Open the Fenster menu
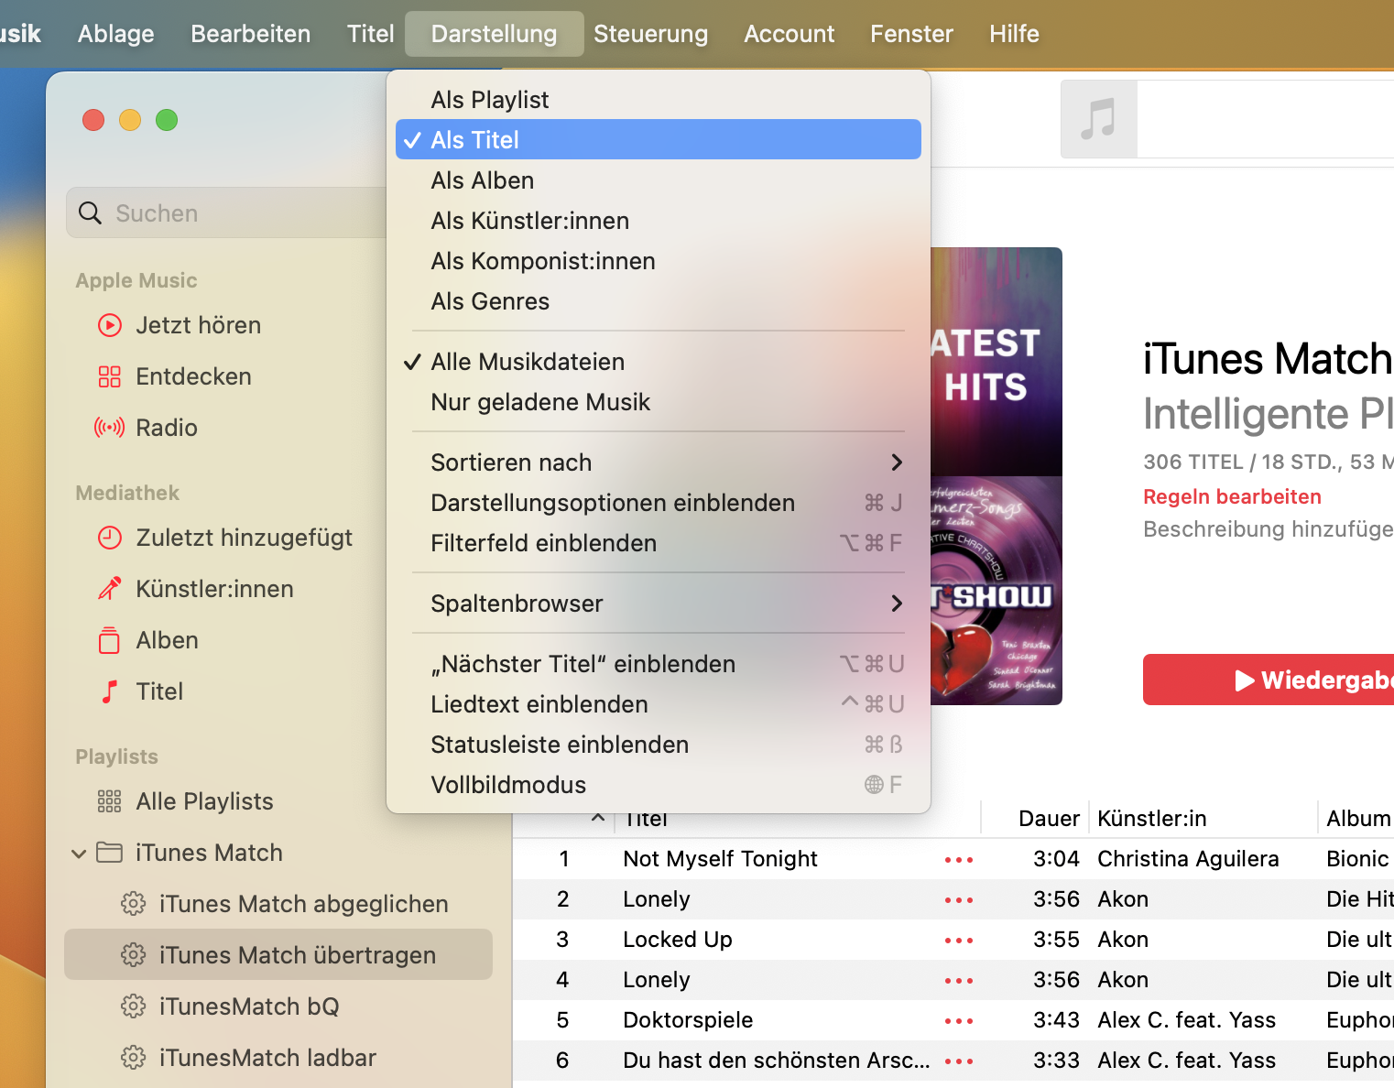The width and height of the screenshot is (1394, 1088). click(x=912, y=34)
